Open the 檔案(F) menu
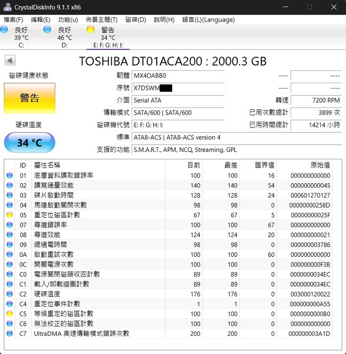346x354 pixels. coord(13,20)
